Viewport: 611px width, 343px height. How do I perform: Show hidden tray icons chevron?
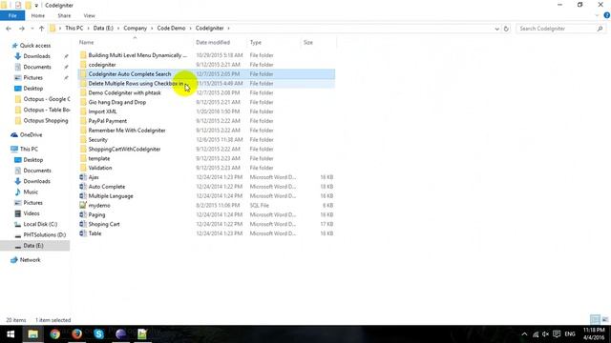click(x=524, y=334)
